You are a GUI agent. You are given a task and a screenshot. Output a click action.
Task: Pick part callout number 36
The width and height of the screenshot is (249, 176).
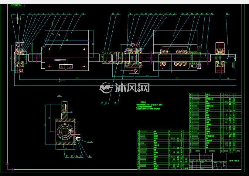[x=77, y=156]
